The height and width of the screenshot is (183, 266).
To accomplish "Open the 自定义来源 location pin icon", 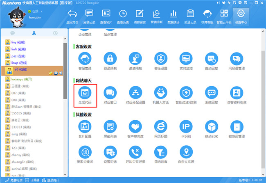I will (186, 153).
